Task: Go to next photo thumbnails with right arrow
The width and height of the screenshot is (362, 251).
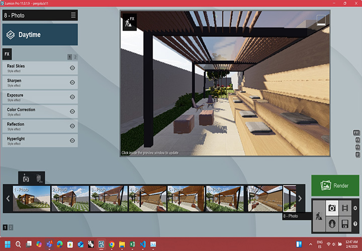Action: coord(300,198)
